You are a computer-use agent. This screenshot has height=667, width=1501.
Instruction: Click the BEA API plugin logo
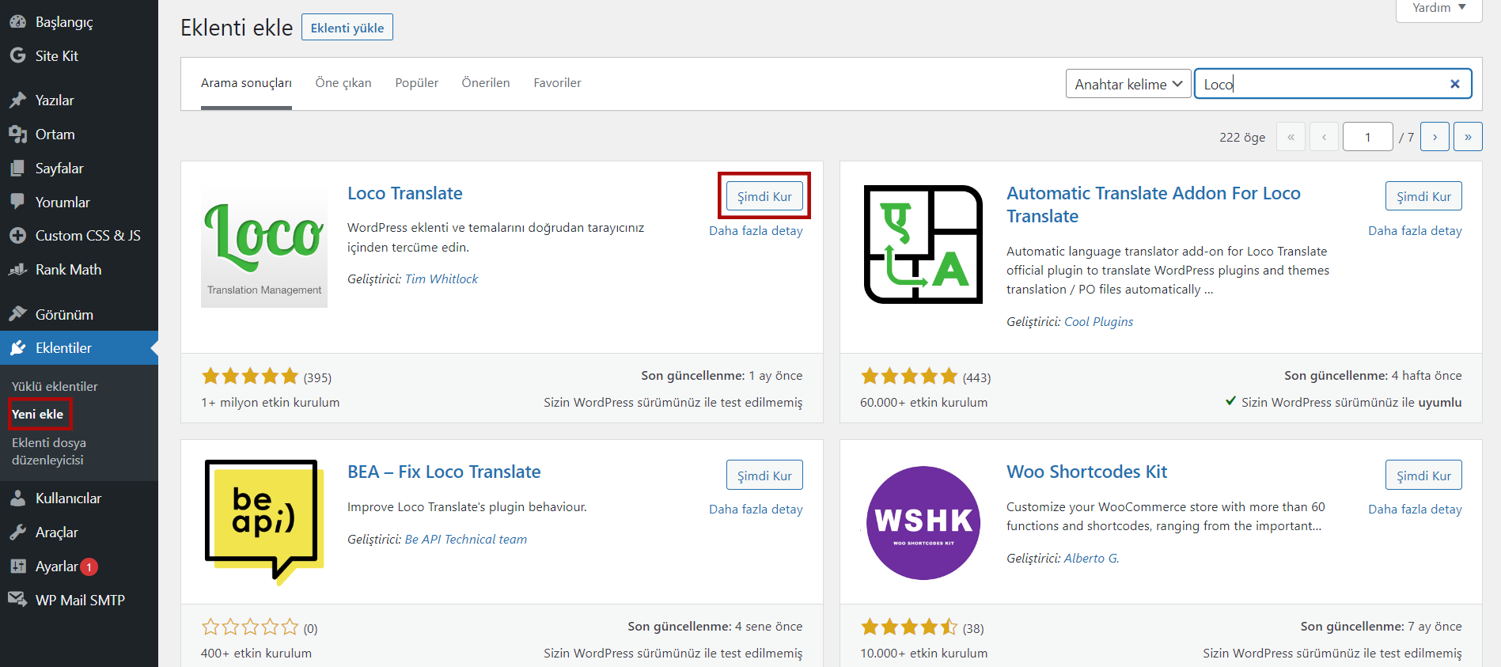point(264,522)
